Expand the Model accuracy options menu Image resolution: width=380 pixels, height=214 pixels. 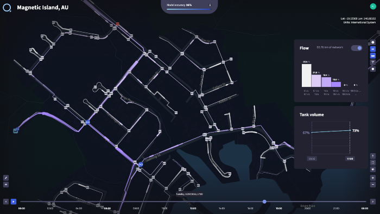click(x=210, y=5)
